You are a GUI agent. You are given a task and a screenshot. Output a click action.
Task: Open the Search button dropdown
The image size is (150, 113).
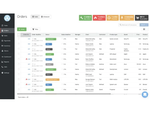click(144, 25)
